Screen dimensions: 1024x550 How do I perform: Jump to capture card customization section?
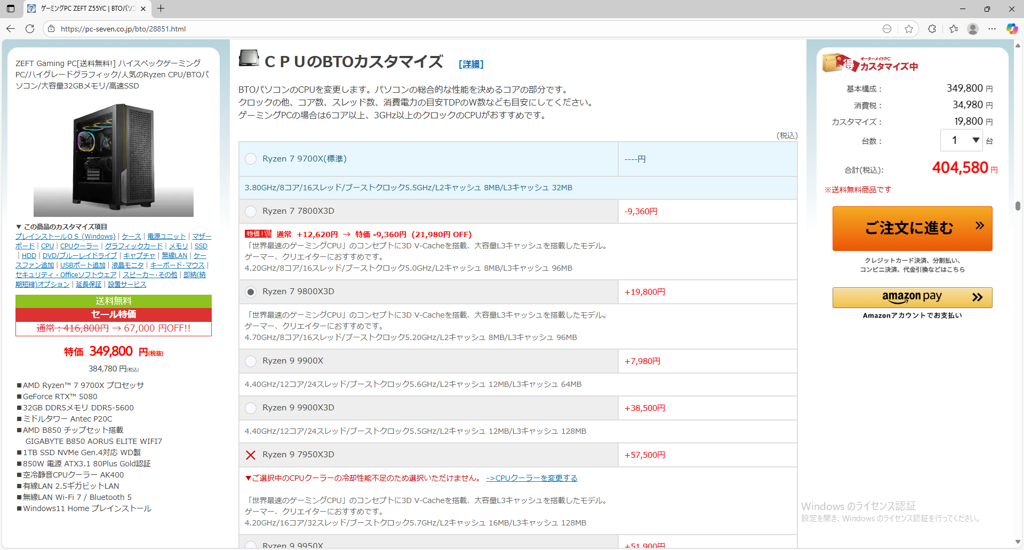pyautogui.click(x=139, y=255)
